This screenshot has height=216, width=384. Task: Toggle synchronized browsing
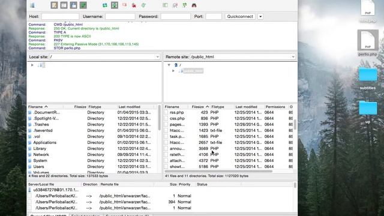[184, 5]
